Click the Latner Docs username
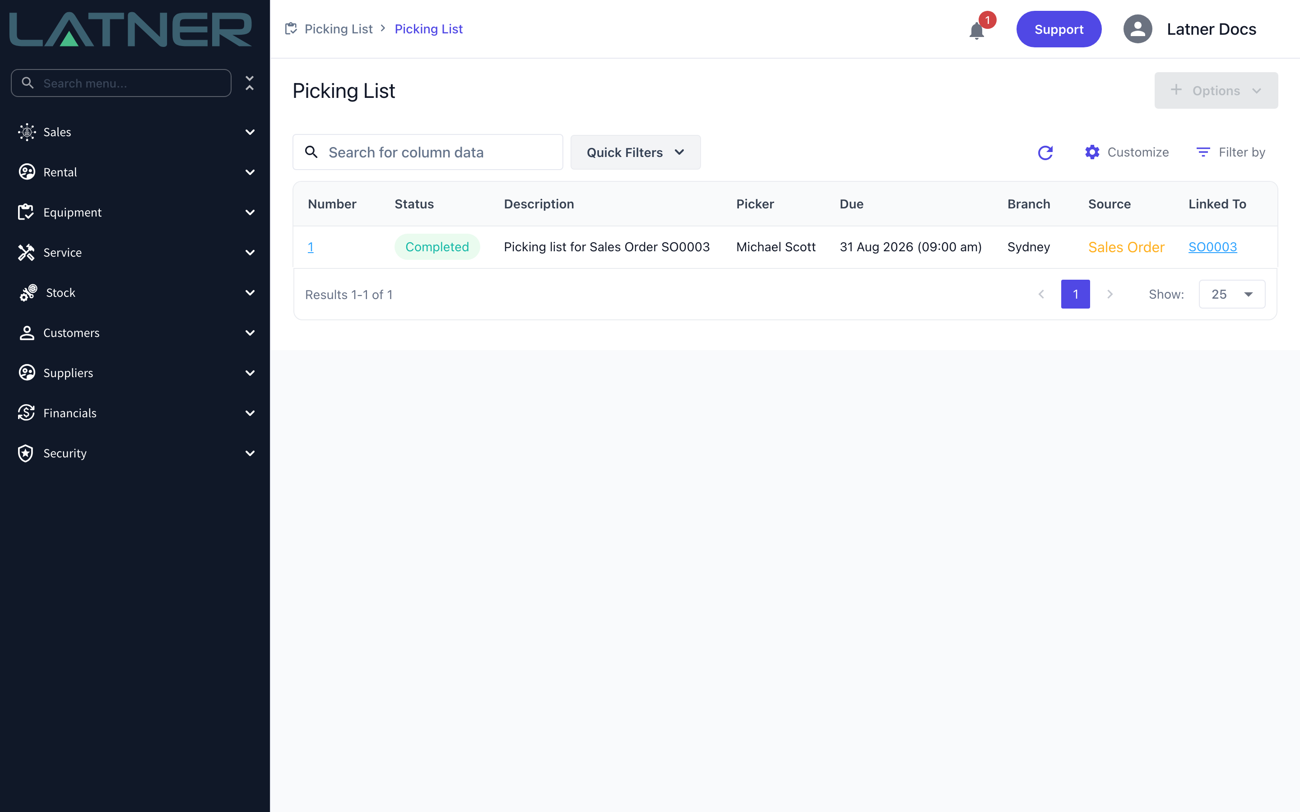 click(1212, 29)
